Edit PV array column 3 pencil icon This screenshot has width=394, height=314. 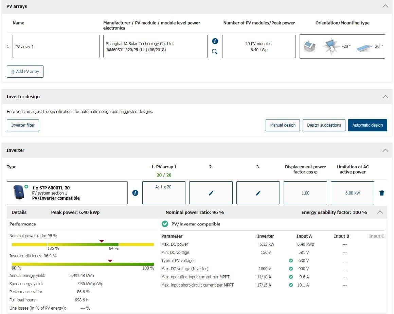(258, 193)
